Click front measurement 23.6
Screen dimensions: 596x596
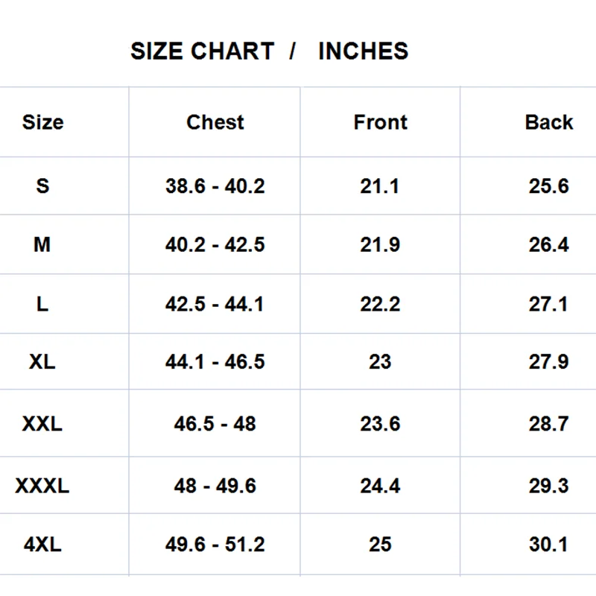[380, 424]
